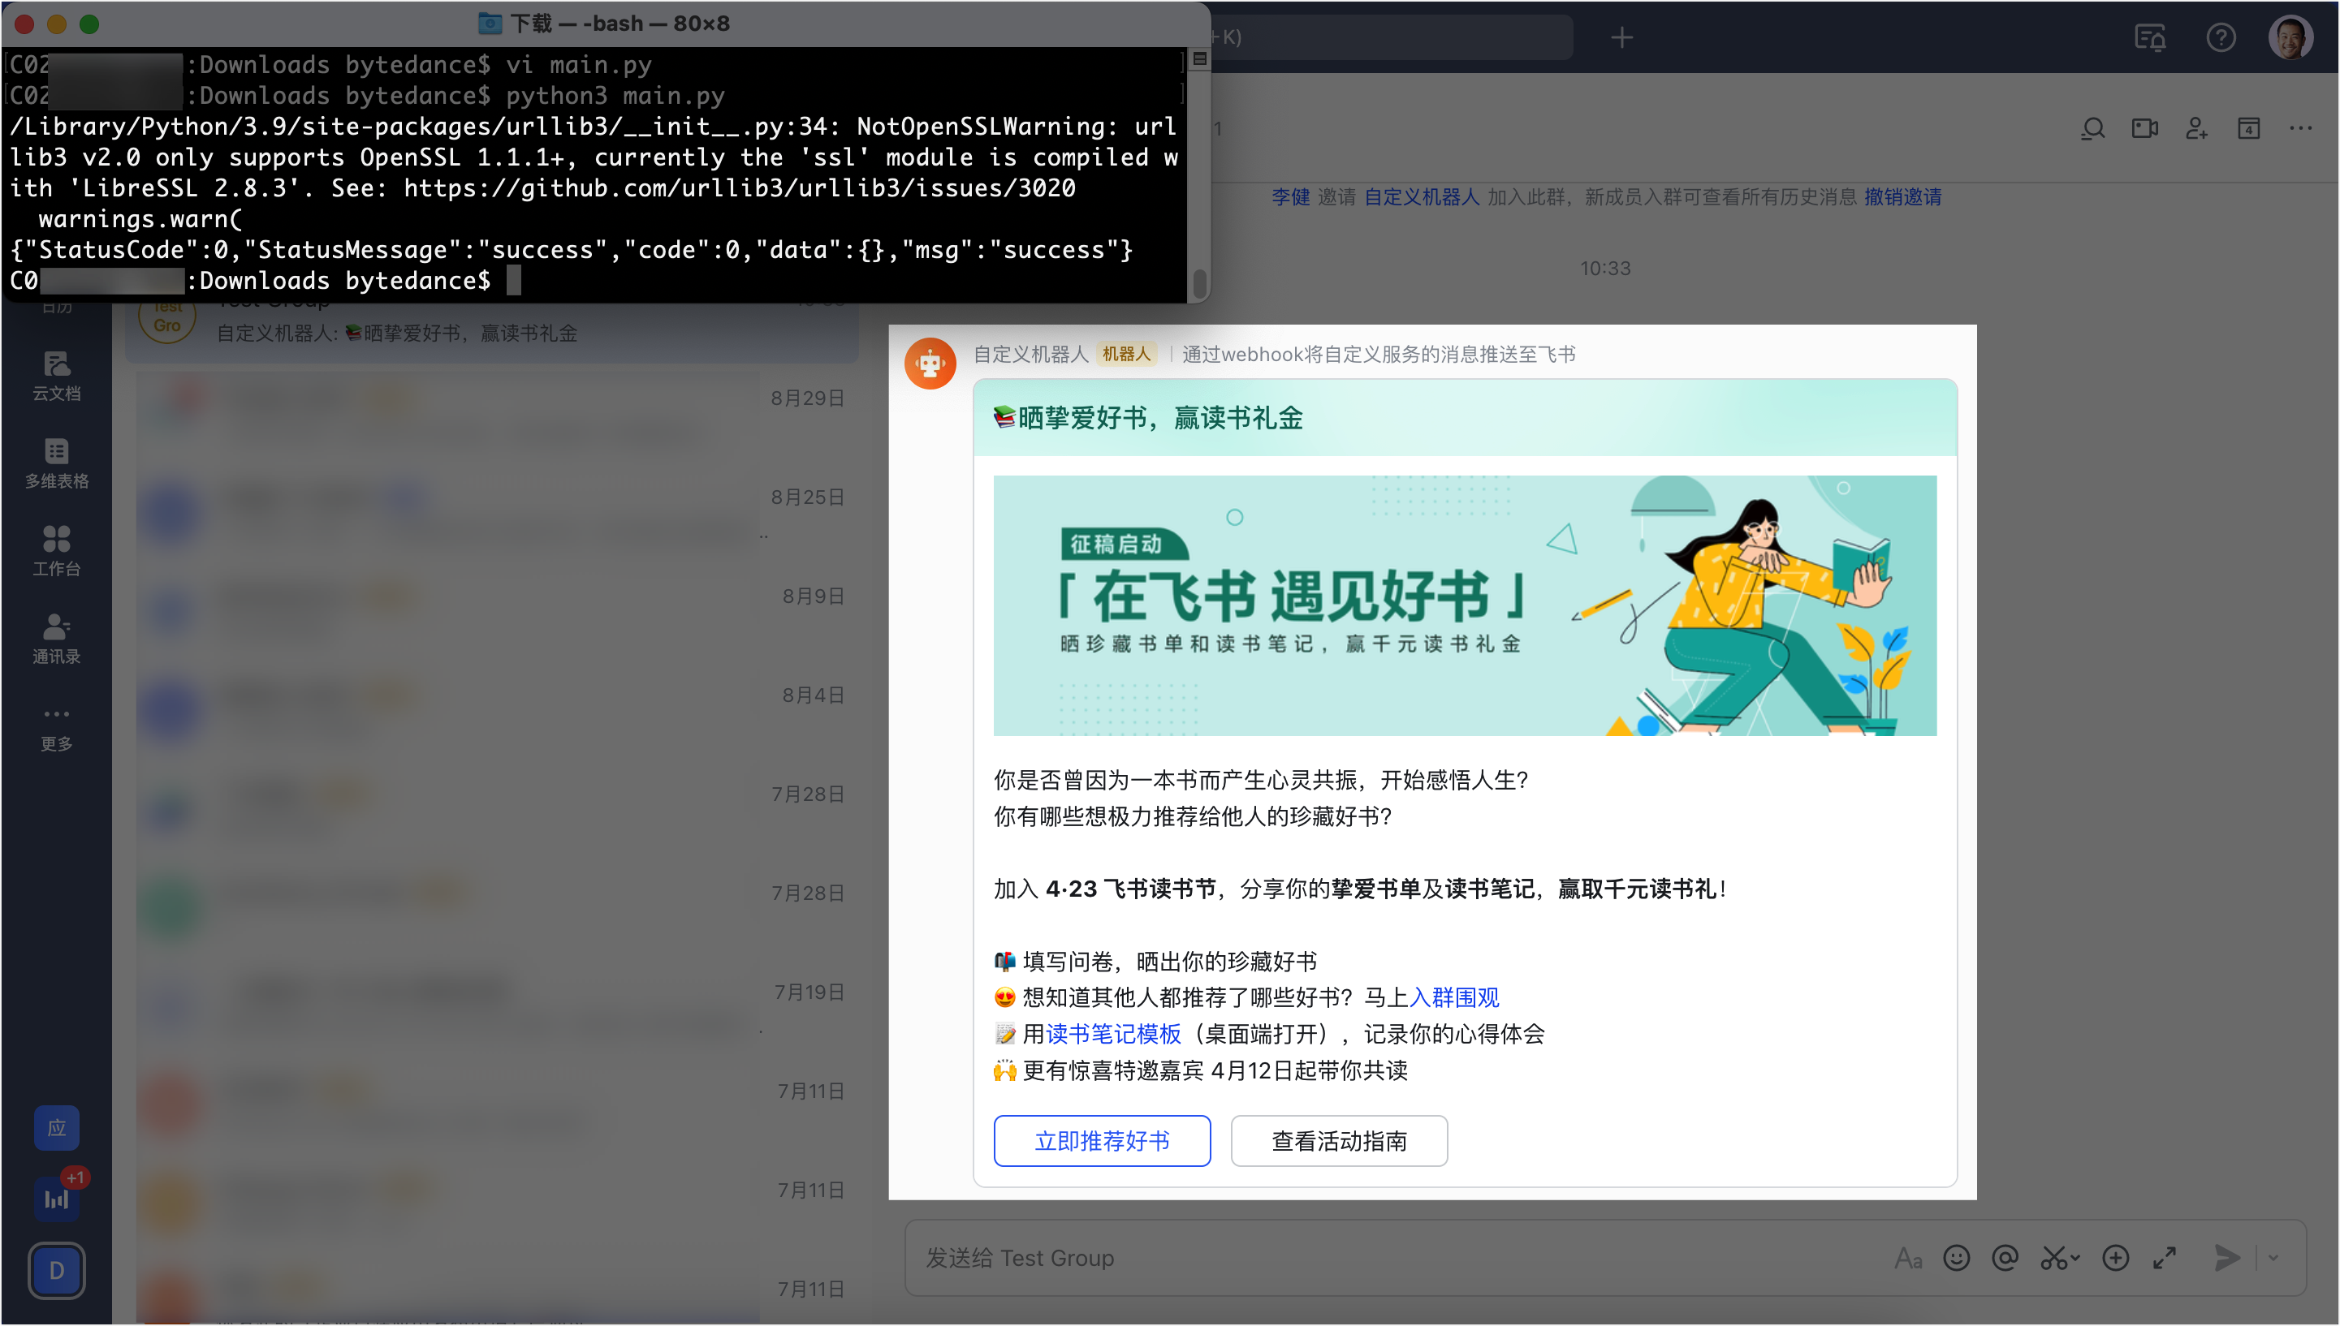Viewport: 2340px width, 1326px height.
Task: Start a video call from chat header
Action: (2144, 128)
